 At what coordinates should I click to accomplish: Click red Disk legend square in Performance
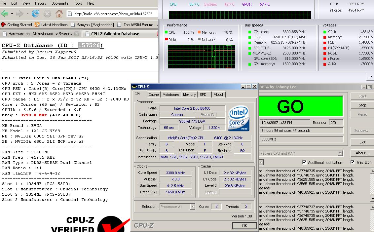[166, 39]
